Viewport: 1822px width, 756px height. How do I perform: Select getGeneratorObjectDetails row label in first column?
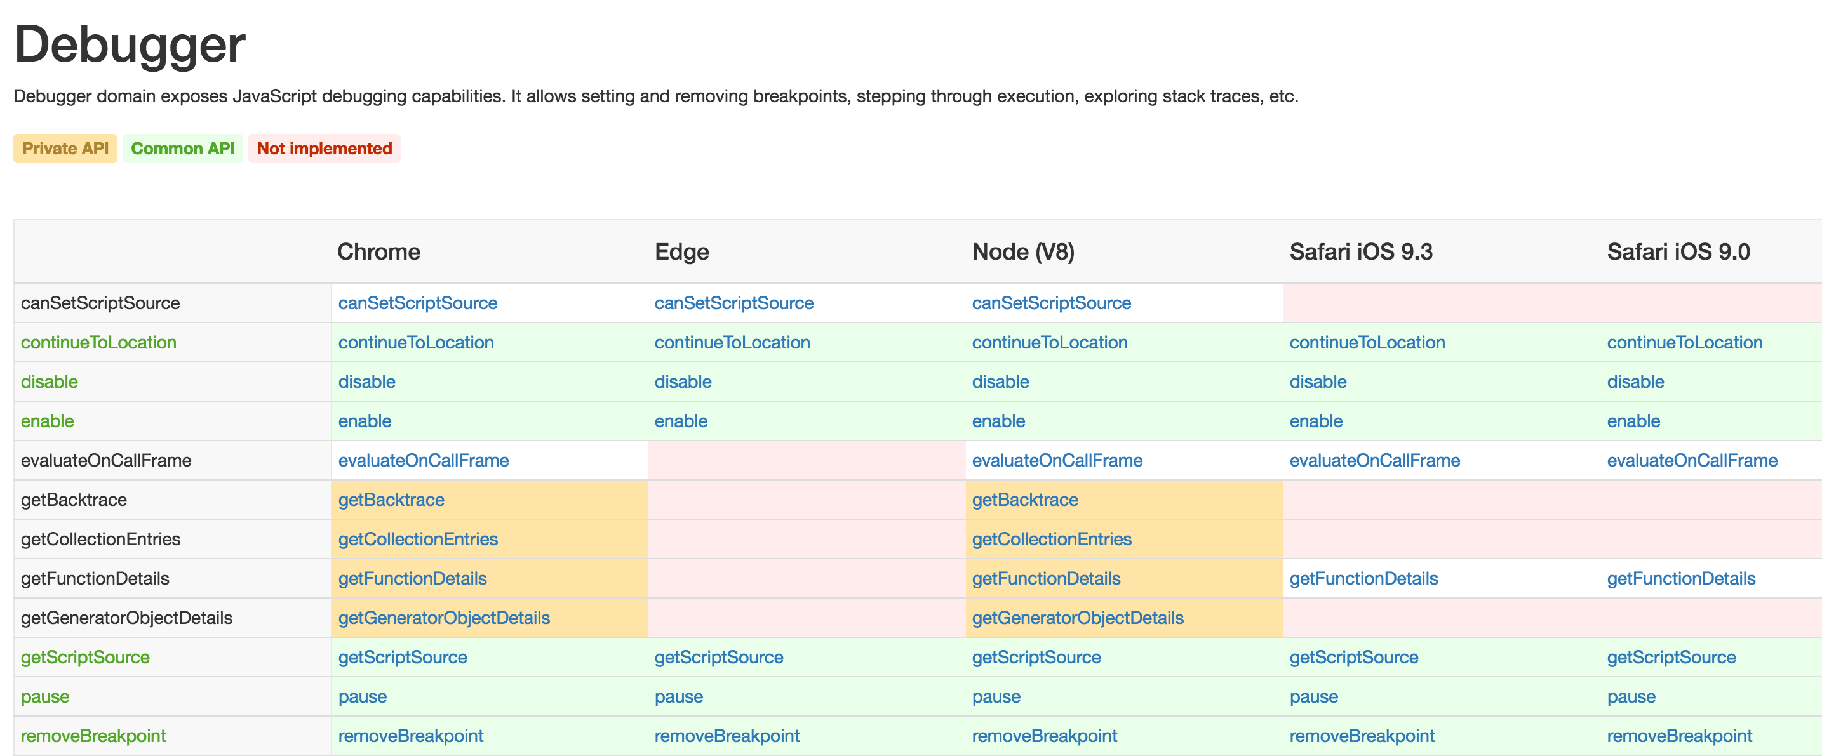click(126, 618)
